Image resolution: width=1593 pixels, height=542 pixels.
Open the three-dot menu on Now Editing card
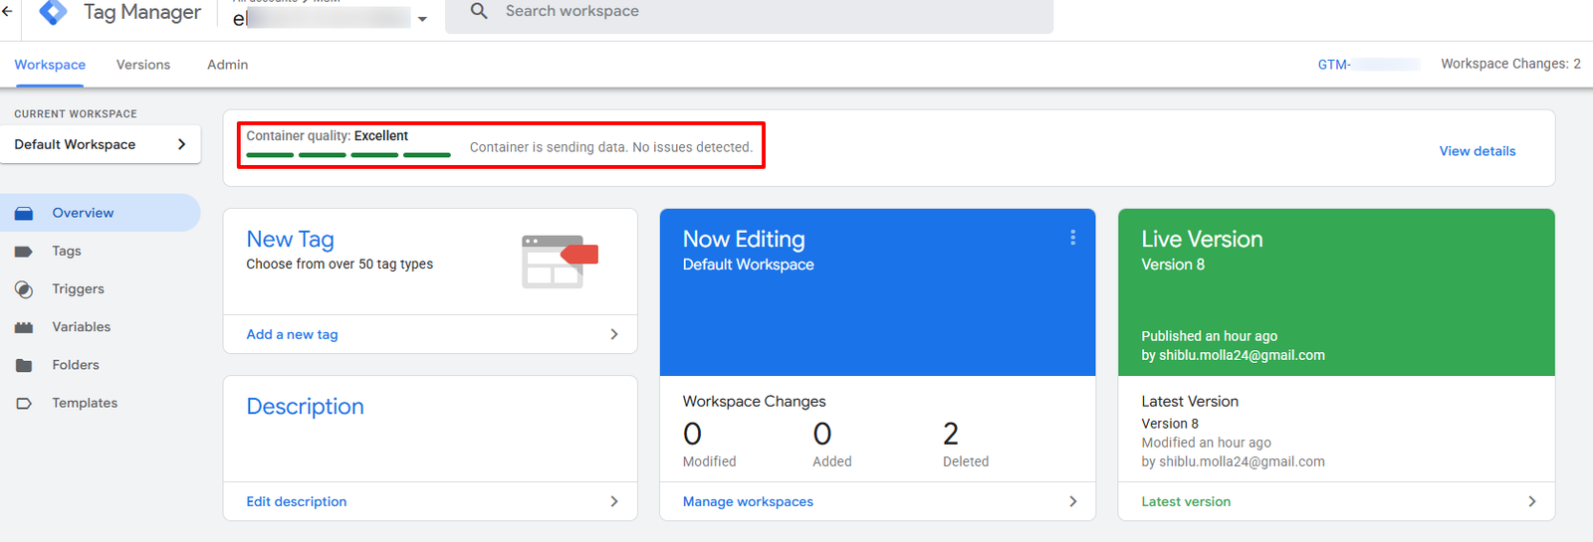click(1072, 238)
